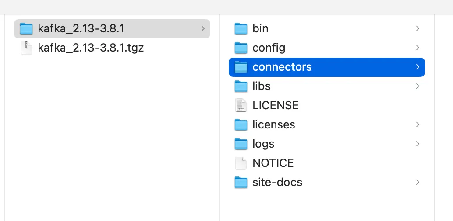
Task: Select the LICENSE text file icon
Action: point(241,105)
